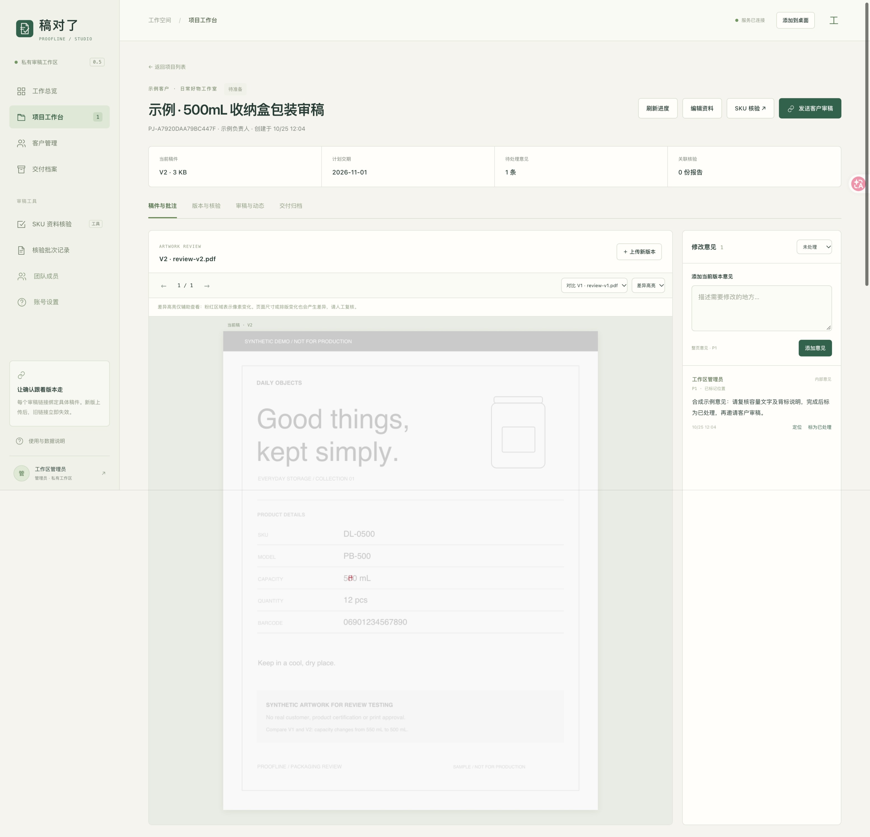Image resolution: width=870 pixels, height=837 pixels.
Task: Click 发送客户审稿 button
Action: tap(810, 108)
